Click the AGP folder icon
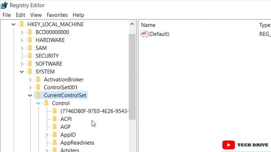The image size is (271, 152). pos(55,127)
